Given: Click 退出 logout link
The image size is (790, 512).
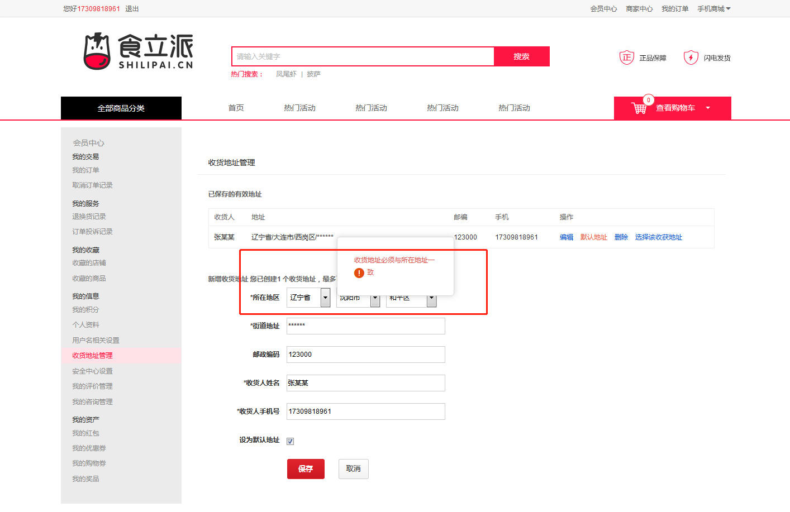Looking at the screenshot, I should (x=132, y=9).
